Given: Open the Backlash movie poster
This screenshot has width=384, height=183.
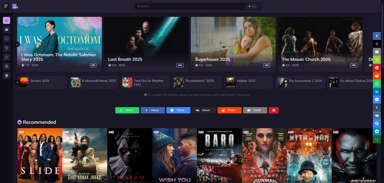Looking at the screenshot, I should [354, 155].
